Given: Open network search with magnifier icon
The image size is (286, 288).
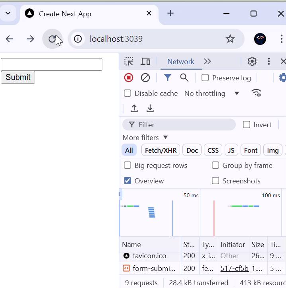Looking at the screenshot, I should [x=184, y=78].
